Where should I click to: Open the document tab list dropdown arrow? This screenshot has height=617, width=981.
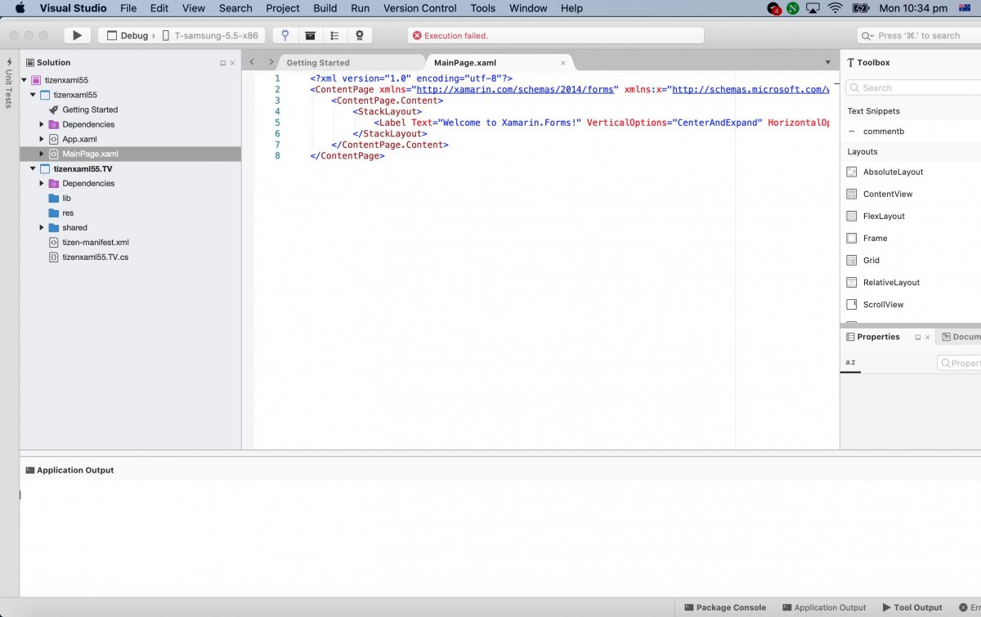(827, 63)
